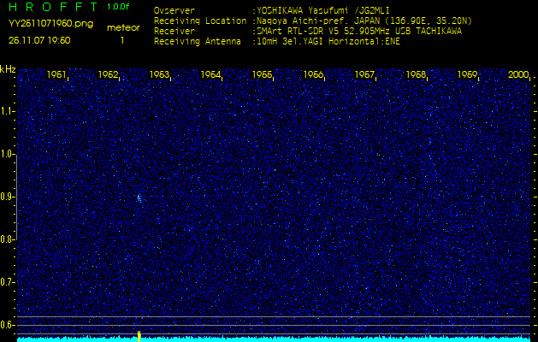
Task: Click the HROFFT title text
Action: [51, 7]
